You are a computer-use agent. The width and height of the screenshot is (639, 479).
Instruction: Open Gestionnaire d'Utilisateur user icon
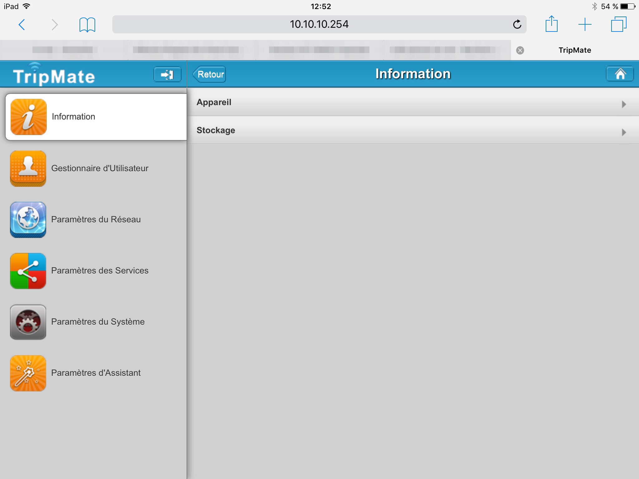click(28, 169)
